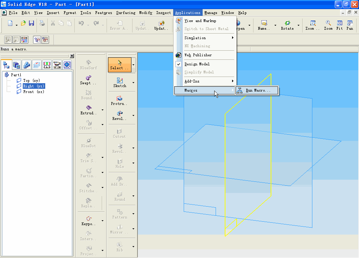359x258 pixels.
Task: Select the Zoom magnifier tool
Action: 328,25
